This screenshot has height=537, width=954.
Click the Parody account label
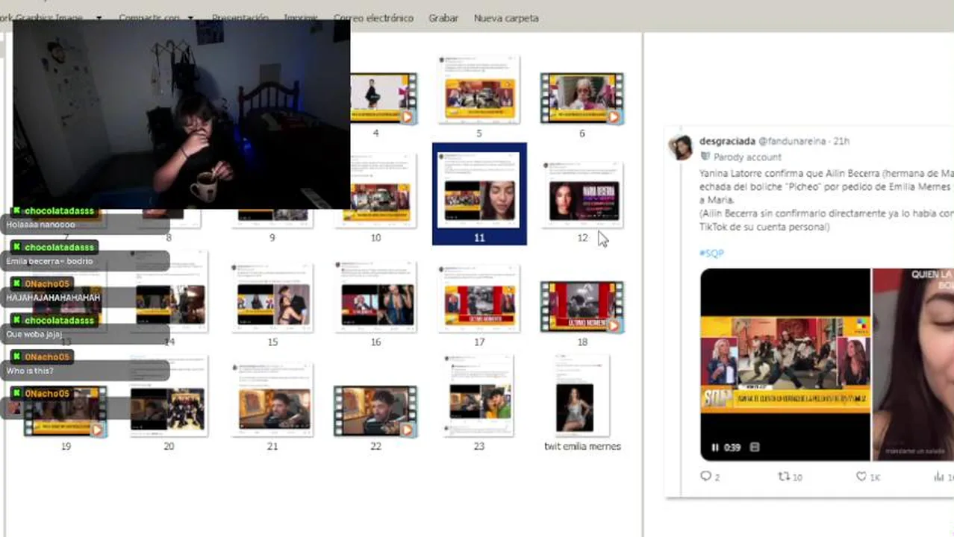click(x=747, y=157)
